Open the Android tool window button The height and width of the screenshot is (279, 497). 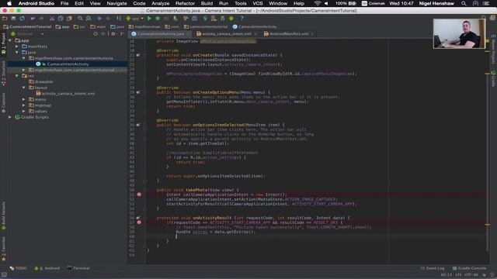tap(47, 268)
